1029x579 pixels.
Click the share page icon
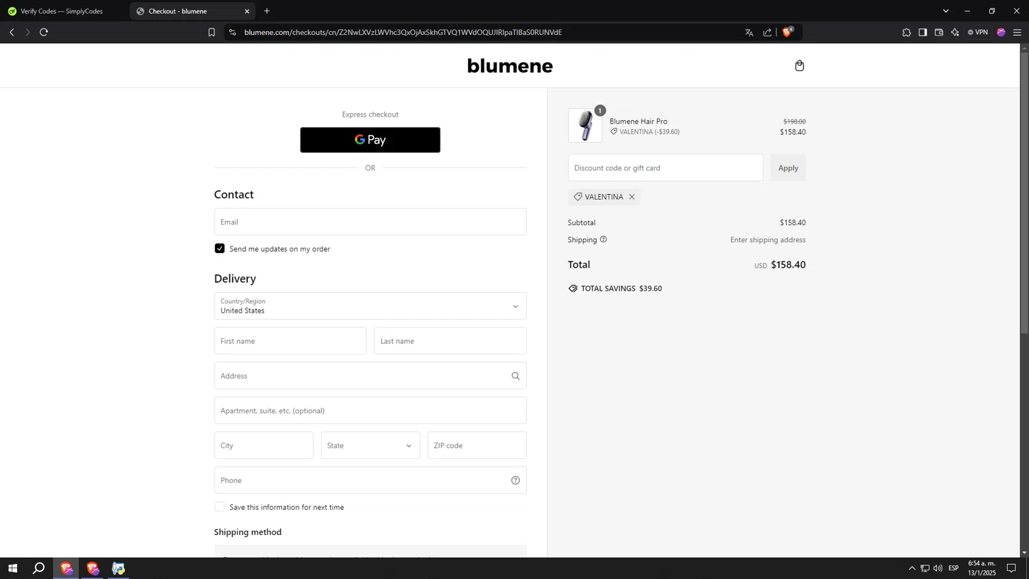[767, 32]
